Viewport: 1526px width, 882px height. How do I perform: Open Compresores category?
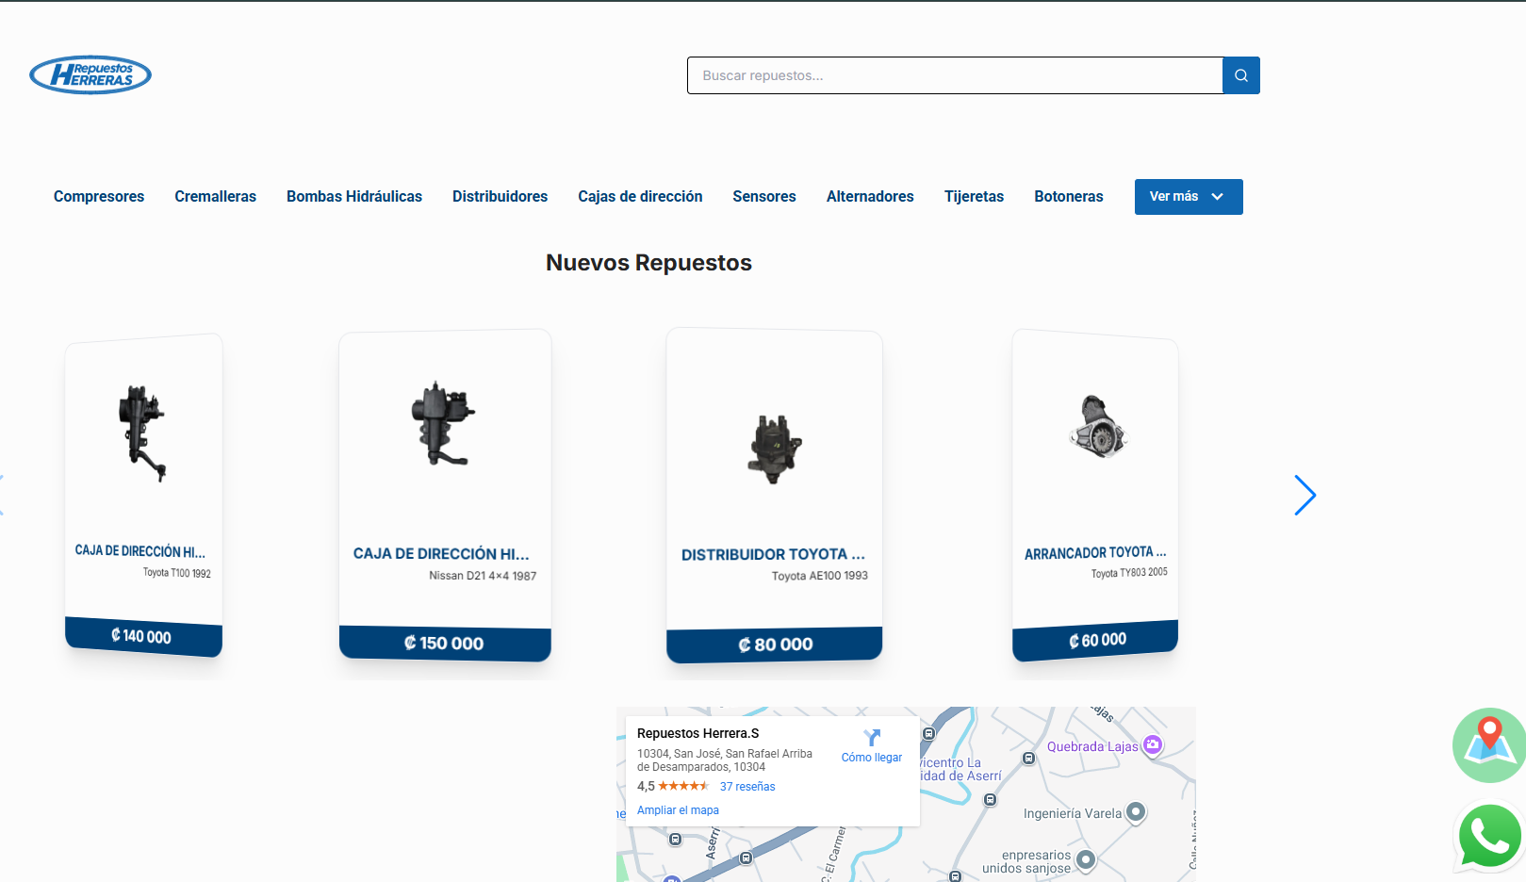coord(99,197)
